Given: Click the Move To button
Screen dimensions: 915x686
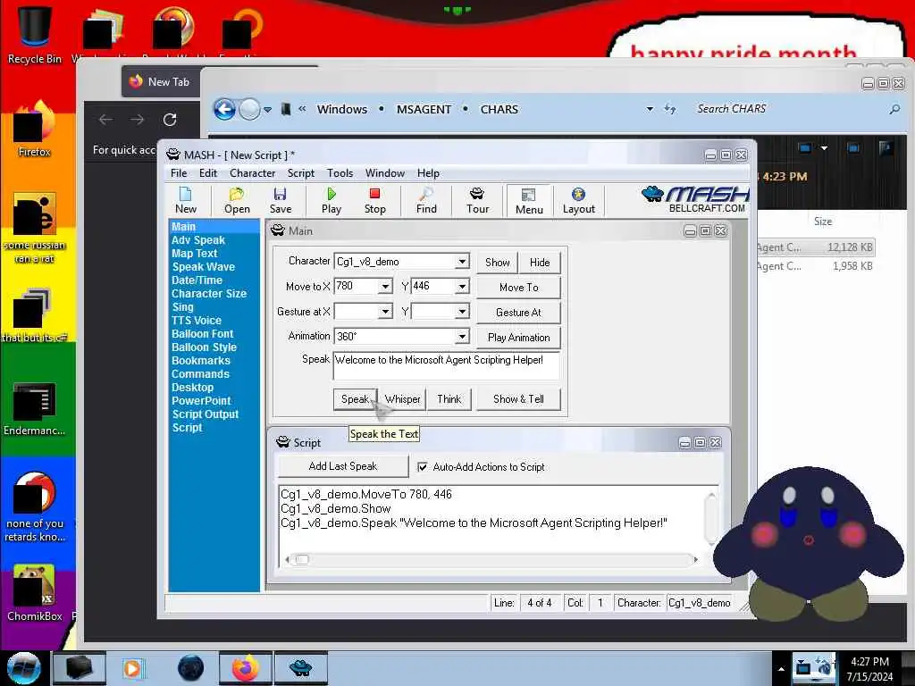Looking at the screenshot, I should [x=519, y=287].
